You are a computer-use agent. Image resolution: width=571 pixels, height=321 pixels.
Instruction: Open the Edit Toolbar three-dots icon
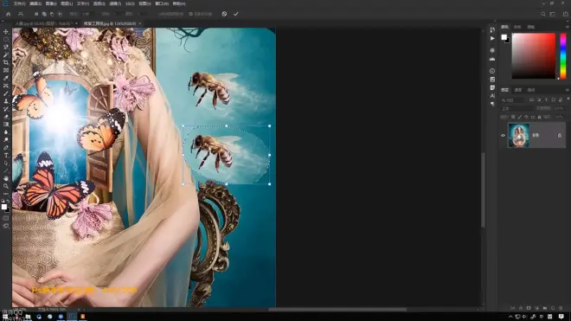coord(6,194)
